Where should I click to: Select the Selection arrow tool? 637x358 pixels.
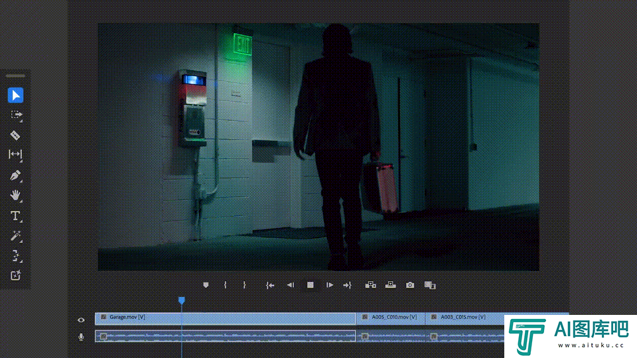coord(15,95)
